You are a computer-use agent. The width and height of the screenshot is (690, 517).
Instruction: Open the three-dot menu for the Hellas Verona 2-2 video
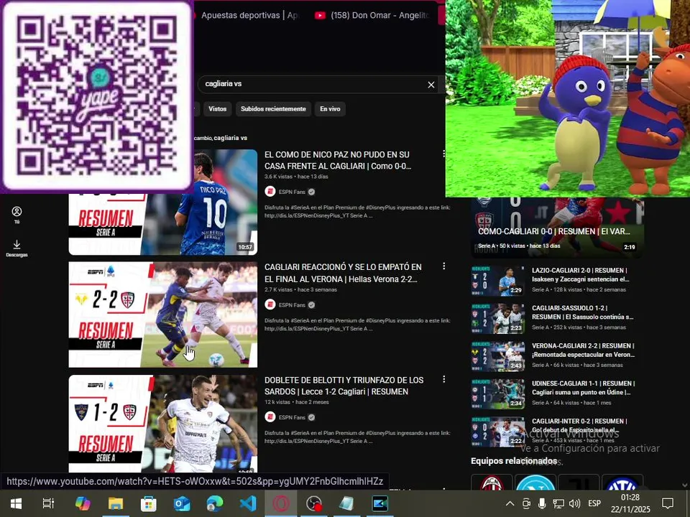coord(443,266)
